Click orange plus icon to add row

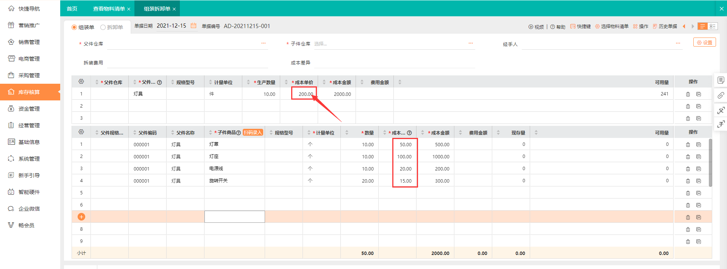pyautogui.click(x=81, y=217)
